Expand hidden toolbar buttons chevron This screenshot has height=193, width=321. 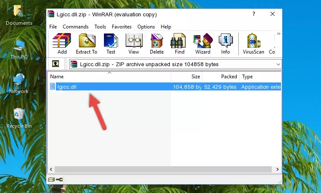click(278, 33)
